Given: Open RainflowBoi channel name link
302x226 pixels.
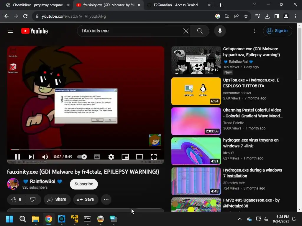Looking at the screenshot, I should pos(42,181).
